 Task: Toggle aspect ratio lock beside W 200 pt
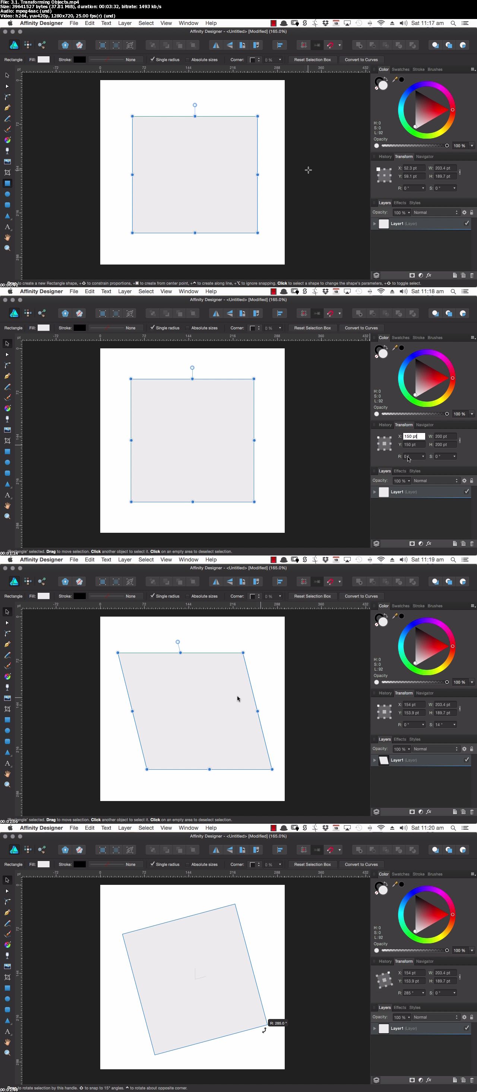[x=460, y=440]
